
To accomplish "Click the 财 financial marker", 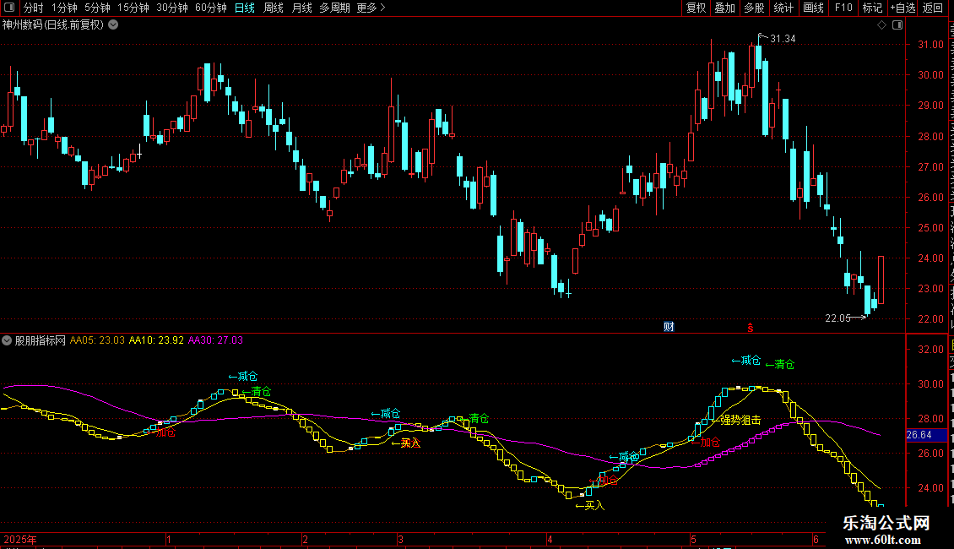I will click(669, 327).
